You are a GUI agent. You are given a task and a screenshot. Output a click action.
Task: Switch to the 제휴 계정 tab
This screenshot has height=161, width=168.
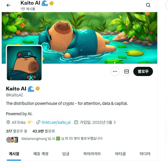coord(41,154)
